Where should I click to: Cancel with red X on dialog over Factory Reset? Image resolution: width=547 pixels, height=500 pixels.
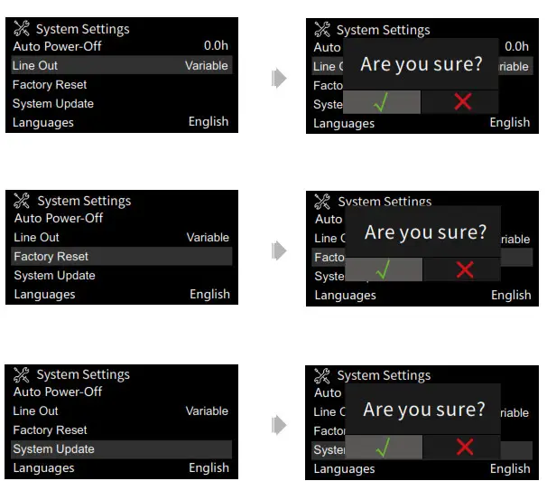[x=464, y=269]
